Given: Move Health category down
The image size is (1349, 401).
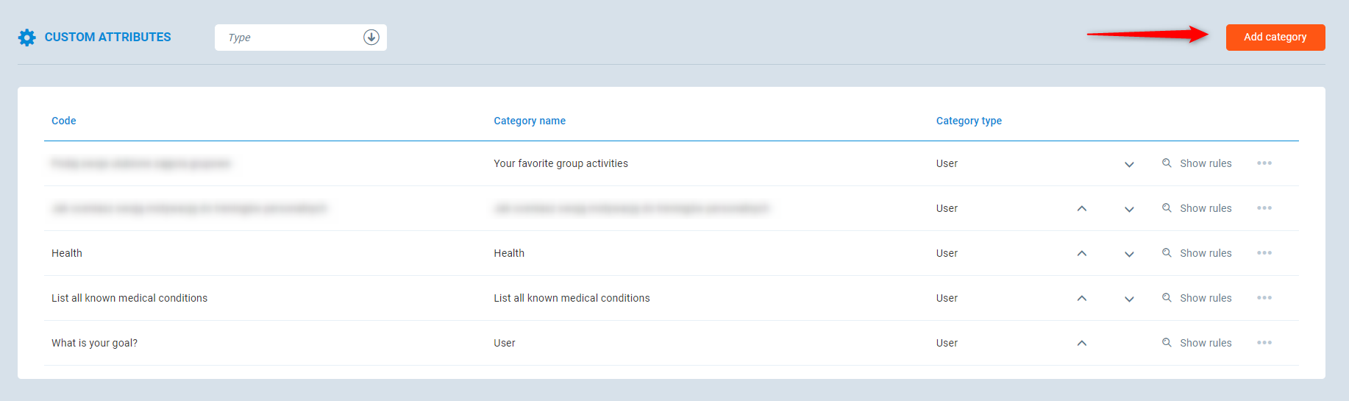Looking at the screenshot, I should click(1129, 254).
